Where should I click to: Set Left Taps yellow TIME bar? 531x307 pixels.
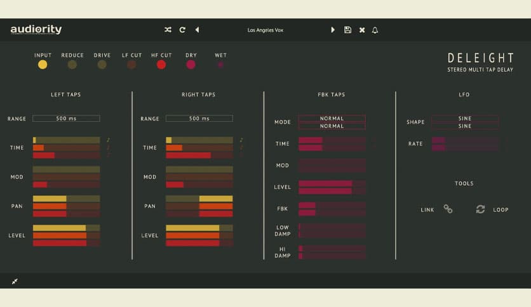66,140
